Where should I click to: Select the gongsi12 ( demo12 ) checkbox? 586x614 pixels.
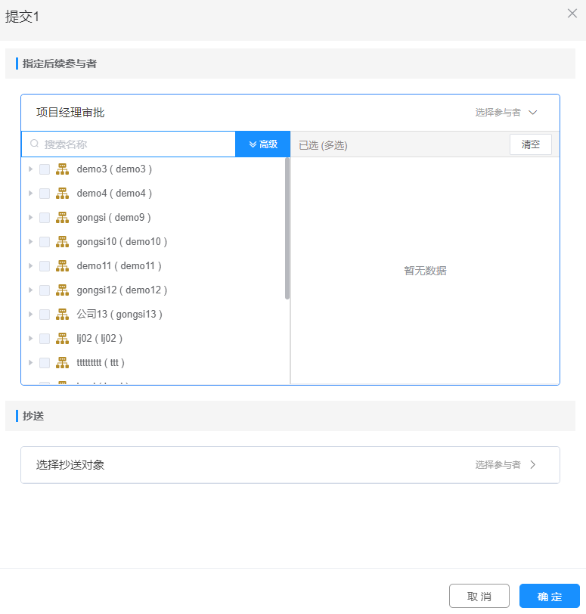point(45,290)
